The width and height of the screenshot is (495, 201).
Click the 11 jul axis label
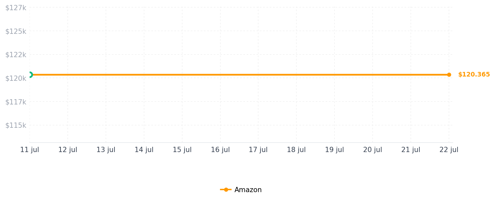click(x=30, y=150)
